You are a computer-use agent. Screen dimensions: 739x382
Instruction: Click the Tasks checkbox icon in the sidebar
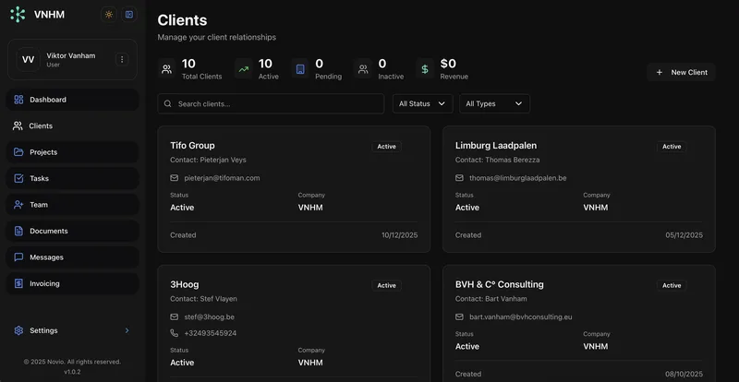click(x=18, y=178)
